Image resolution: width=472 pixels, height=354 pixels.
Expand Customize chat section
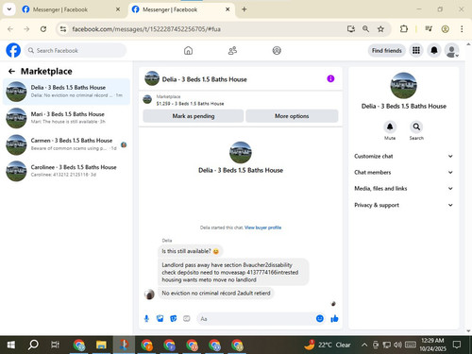tap(403, 156)
